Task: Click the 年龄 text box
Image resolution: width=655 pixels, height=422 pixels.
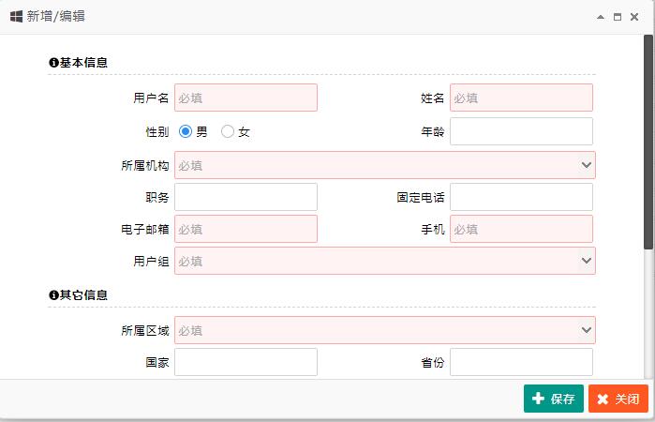Action: (521, 131)
